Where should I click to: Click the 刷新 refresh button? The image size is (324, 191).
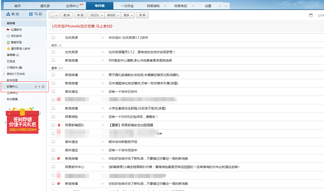point(142,15)
